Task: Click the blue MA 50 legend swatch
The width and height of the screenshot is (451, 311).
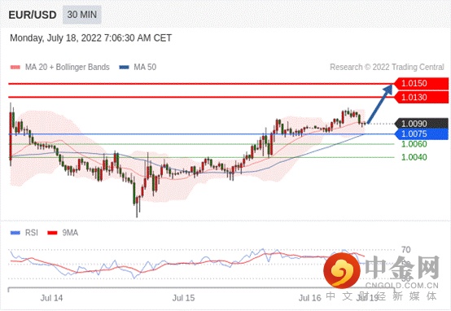Action: click(x=124, y=67)
